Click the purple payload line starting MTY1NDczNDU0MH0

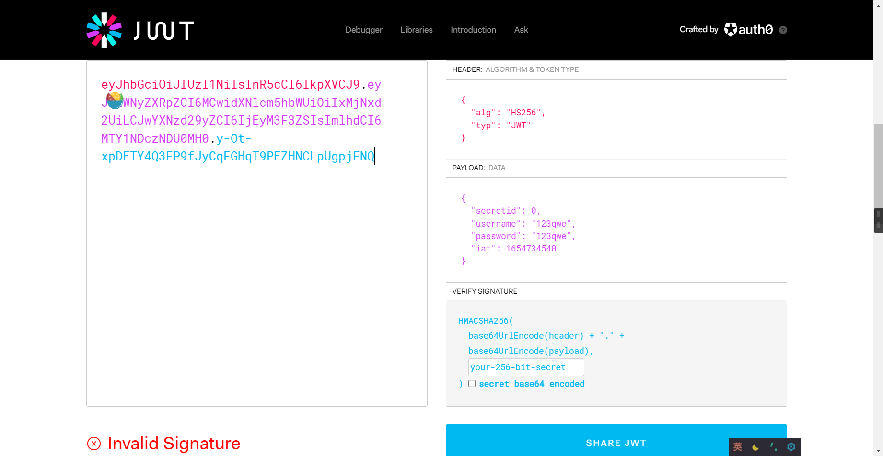pyautogui.click(x=155, y=139)
